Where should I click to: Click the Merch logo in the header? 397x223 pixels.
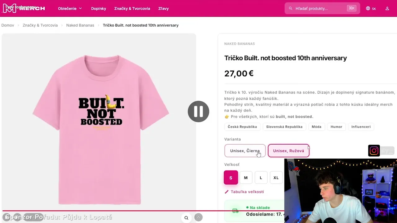coord(24,8)
